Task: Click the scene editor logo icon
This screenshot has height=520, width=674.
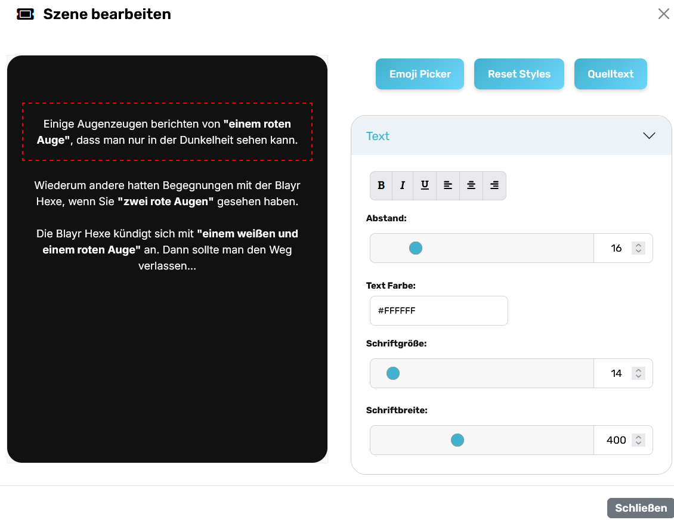Action: (26, 14)
